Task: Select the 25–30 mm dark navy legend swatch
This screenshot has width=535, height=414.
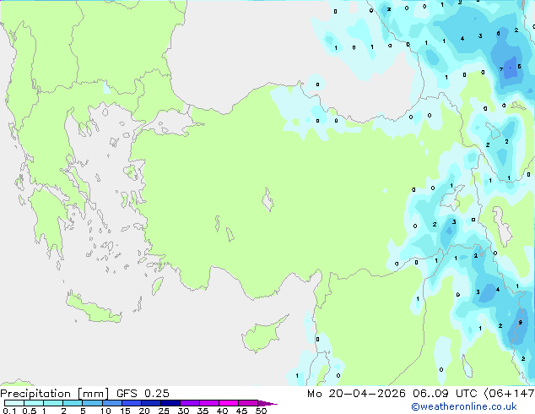Action: 170,403
